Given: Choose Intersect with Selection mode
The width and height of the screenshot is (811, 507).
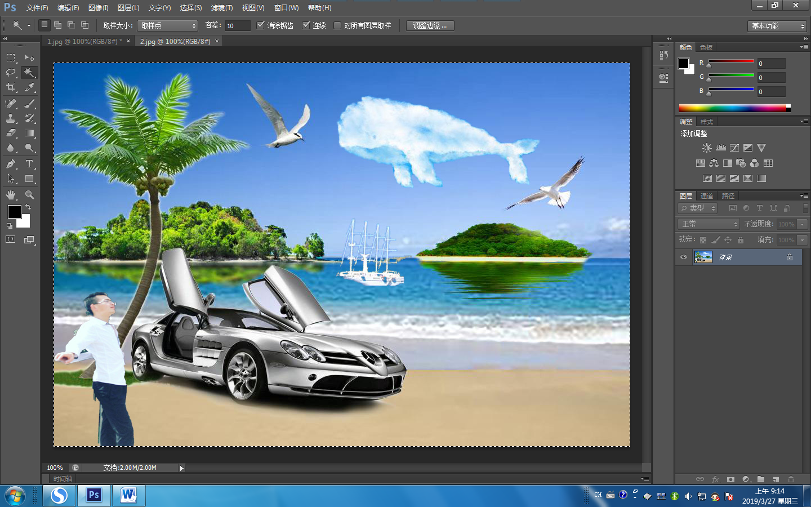Looking at the screenshot, I should [84, 25].
